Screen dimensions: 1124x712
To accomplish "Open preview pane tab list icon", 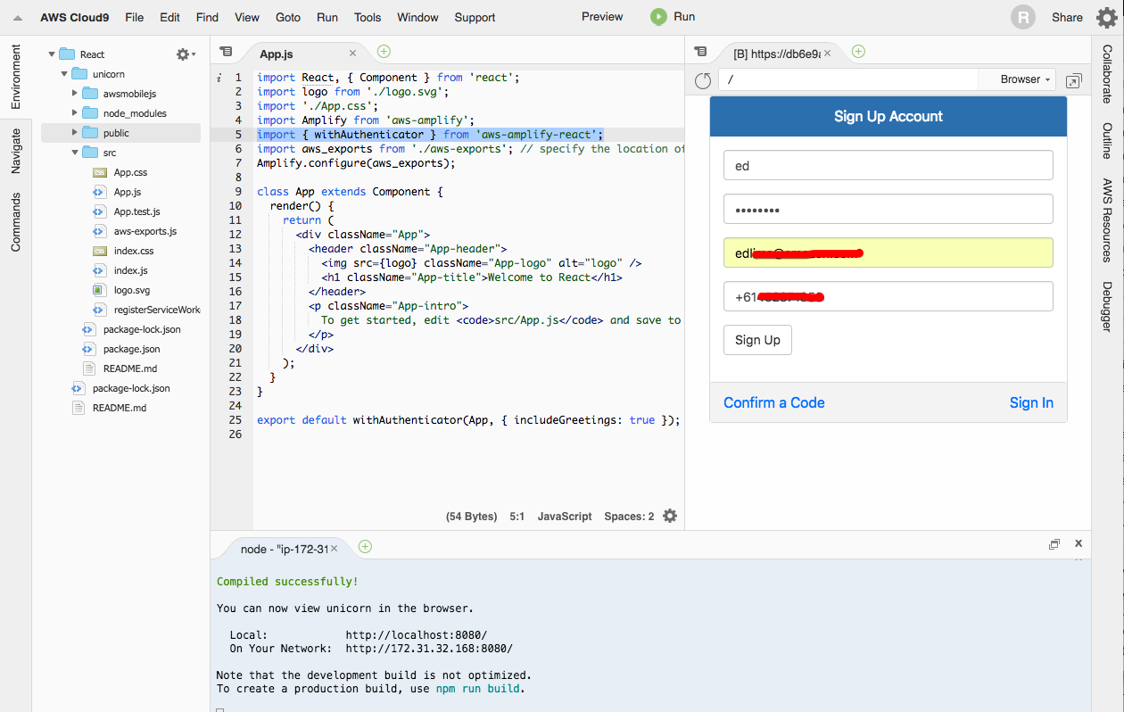I will [x=700, y=53].
